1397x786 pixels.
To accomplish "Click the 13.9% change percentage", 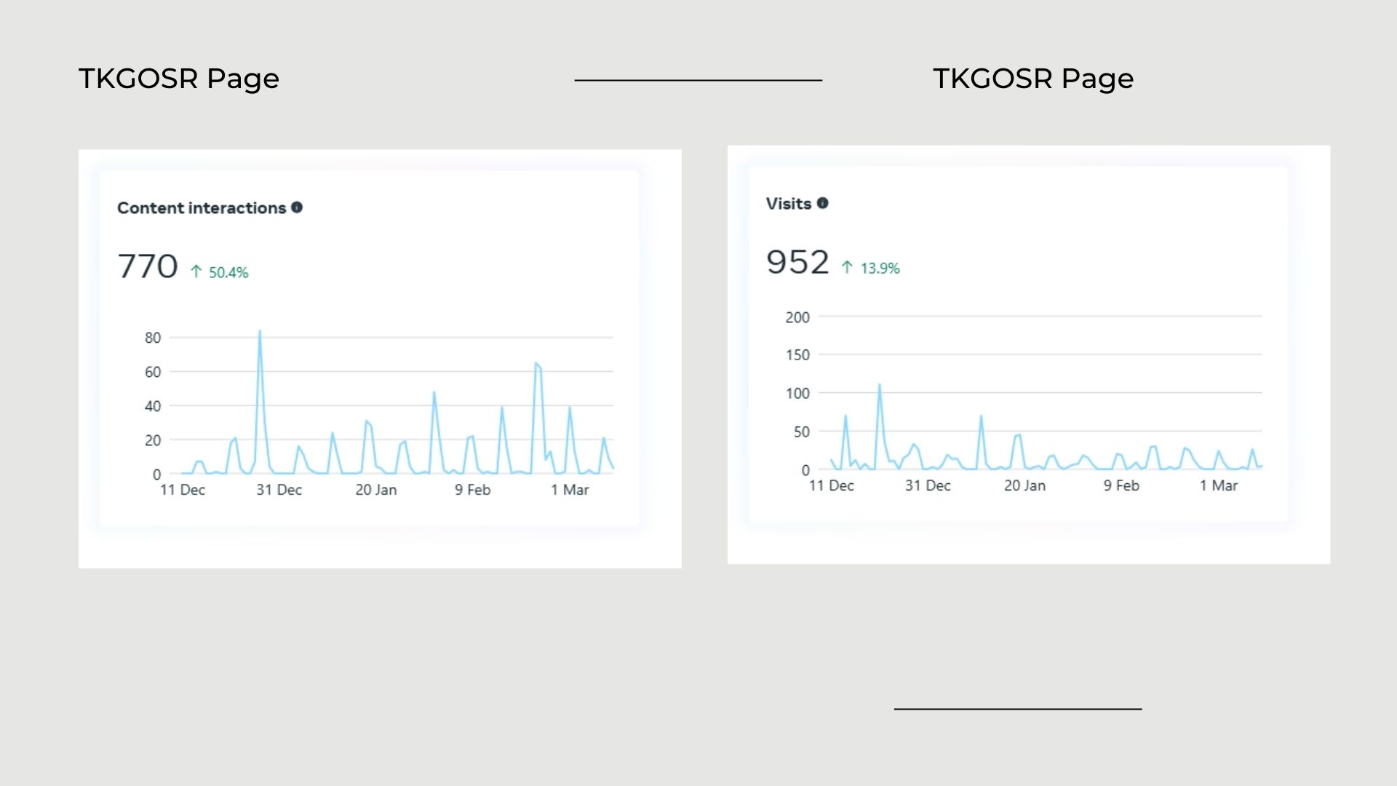I will coord(880,268).
